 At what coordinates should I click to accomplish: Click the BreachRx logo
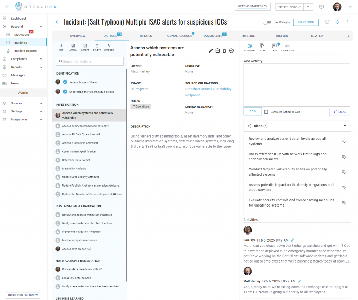coord(36,7)
